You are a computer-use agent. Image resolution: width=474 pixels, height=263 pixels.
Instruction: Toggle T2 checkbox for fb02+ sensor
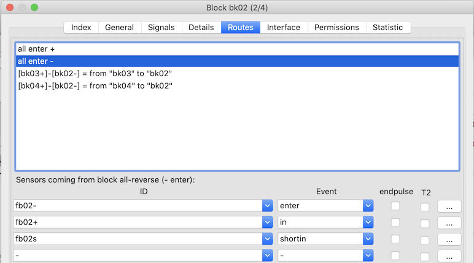[x=425, y=223]
